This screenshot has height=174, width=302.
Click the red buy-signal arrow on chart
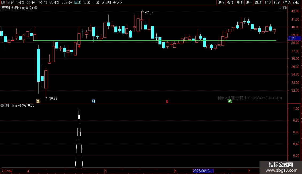tap(79, 47)
